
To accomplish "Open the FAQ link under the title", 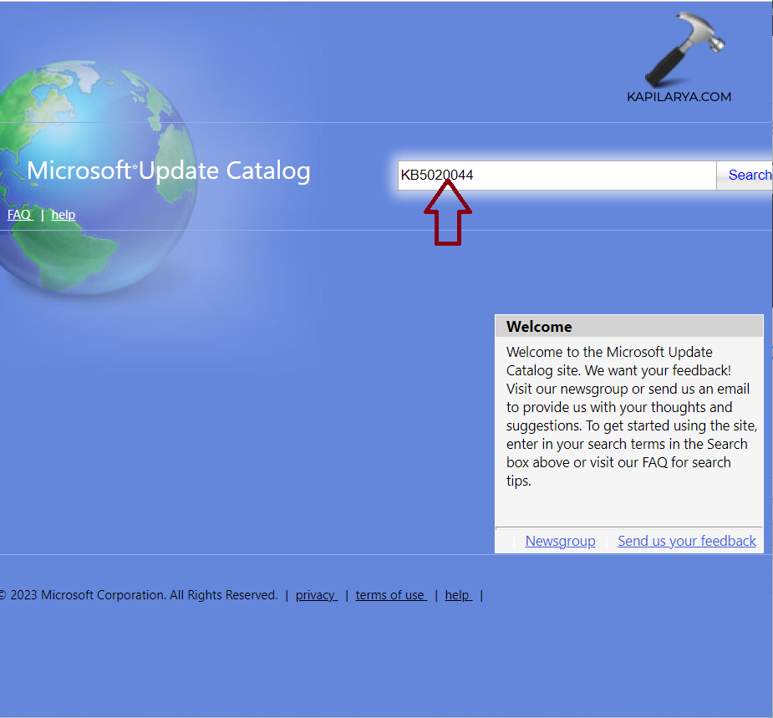I will (20, 215).
